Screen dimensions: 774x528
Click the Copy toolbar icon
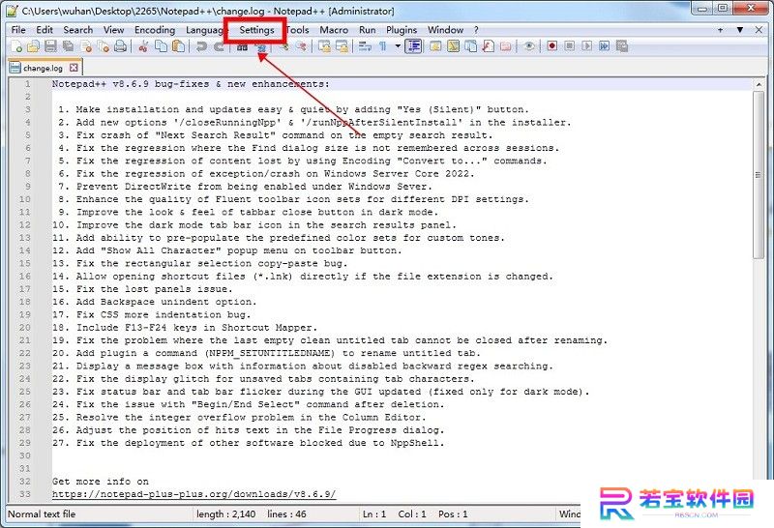161,46
